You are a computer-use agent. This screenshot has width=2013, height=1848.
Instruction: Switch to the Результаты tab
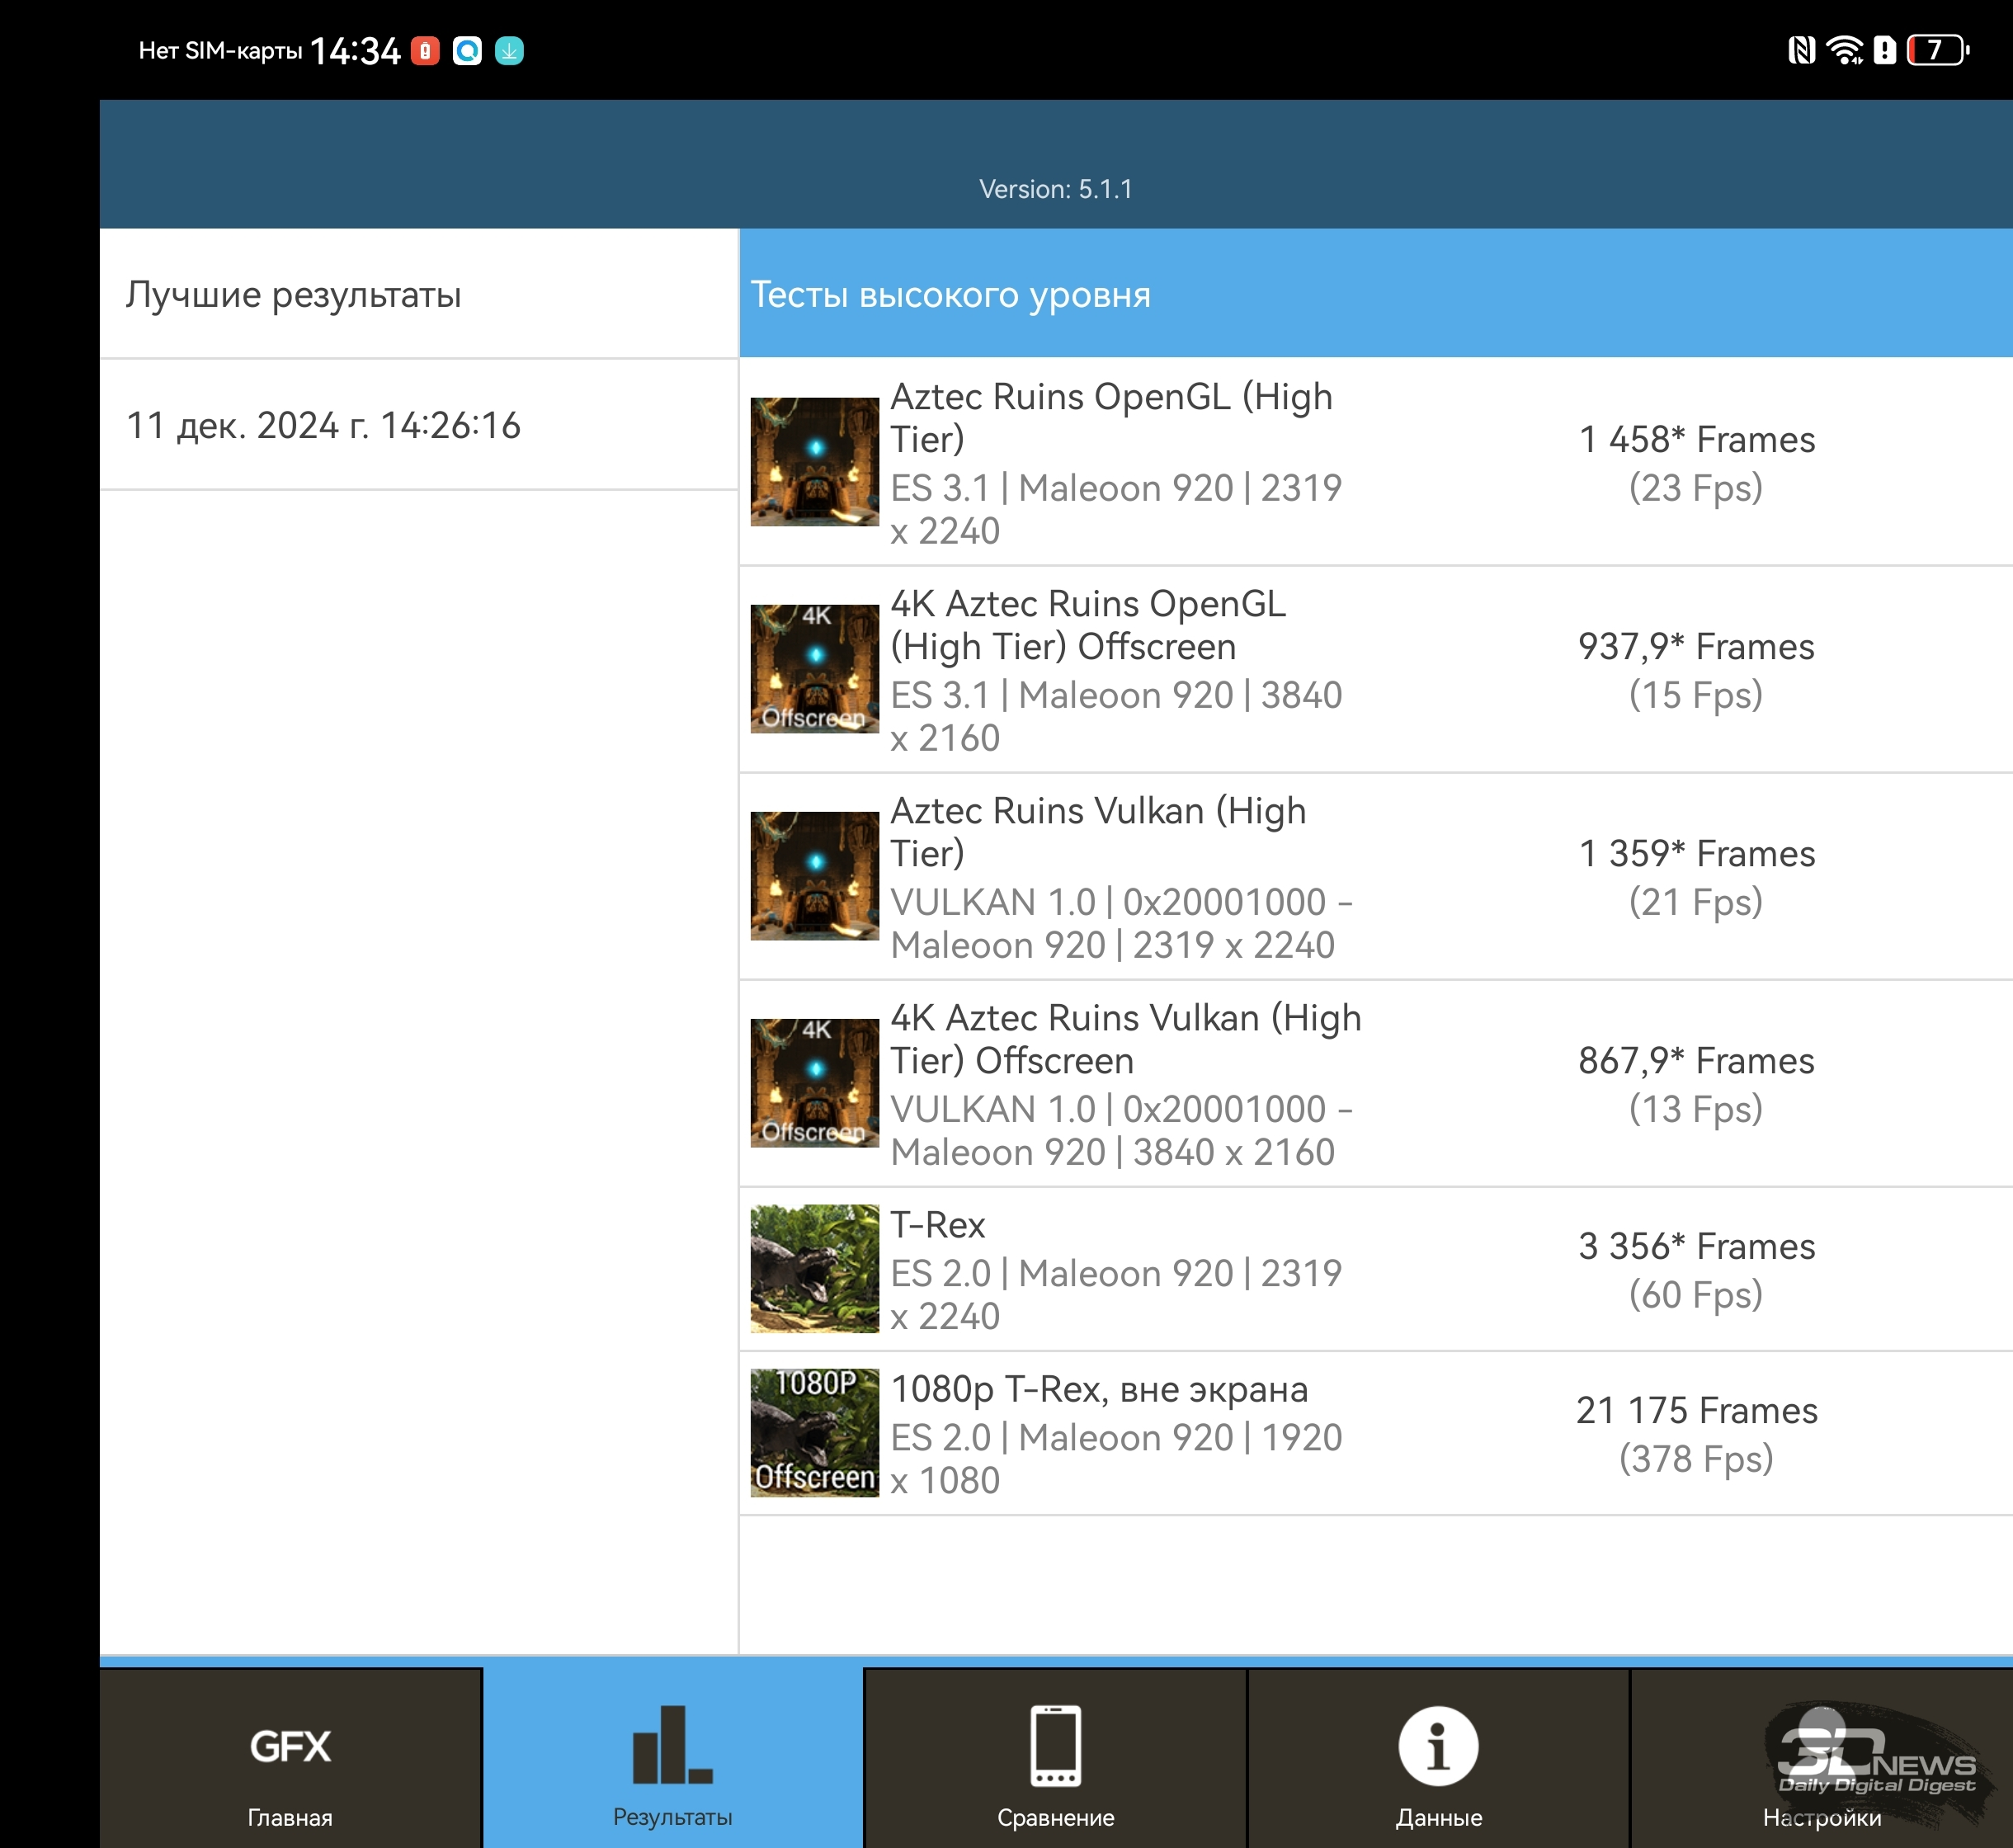point(673,1757)
